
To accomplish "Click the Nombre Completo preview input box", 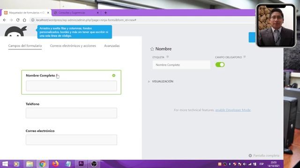I will [71, 86].
